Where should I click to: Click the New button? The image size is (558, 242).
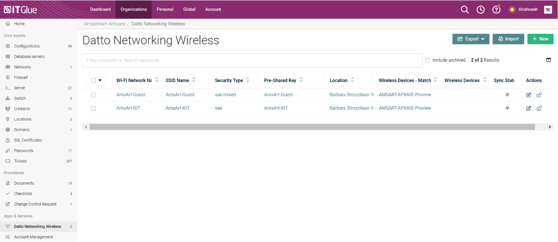click(540, 39)
